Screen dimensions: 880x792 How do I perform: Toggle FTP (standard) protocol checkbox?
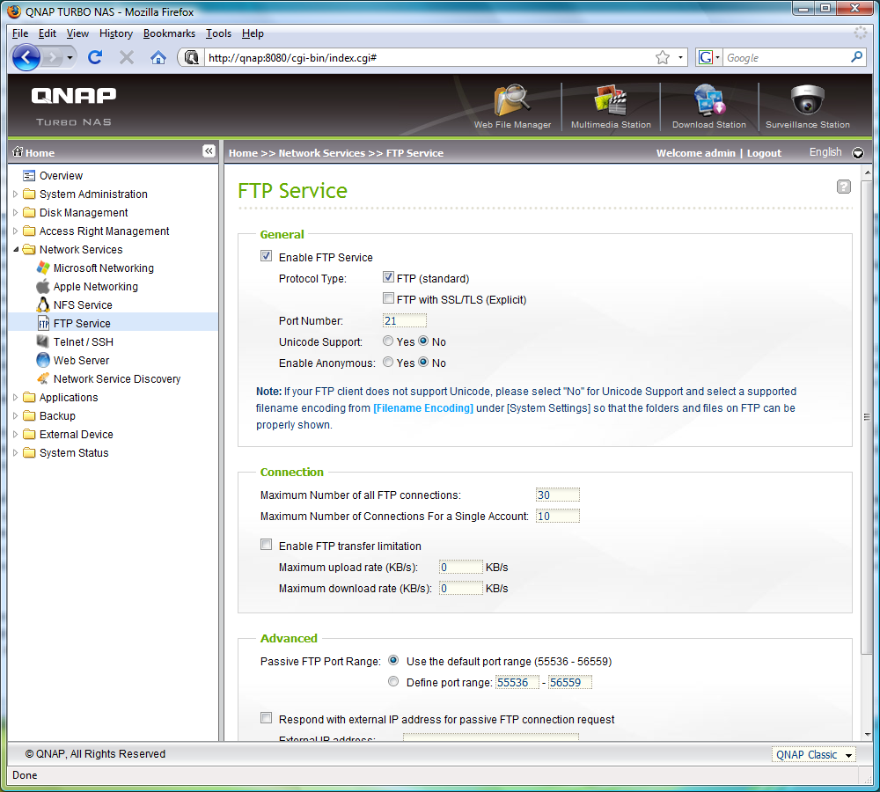388,277
